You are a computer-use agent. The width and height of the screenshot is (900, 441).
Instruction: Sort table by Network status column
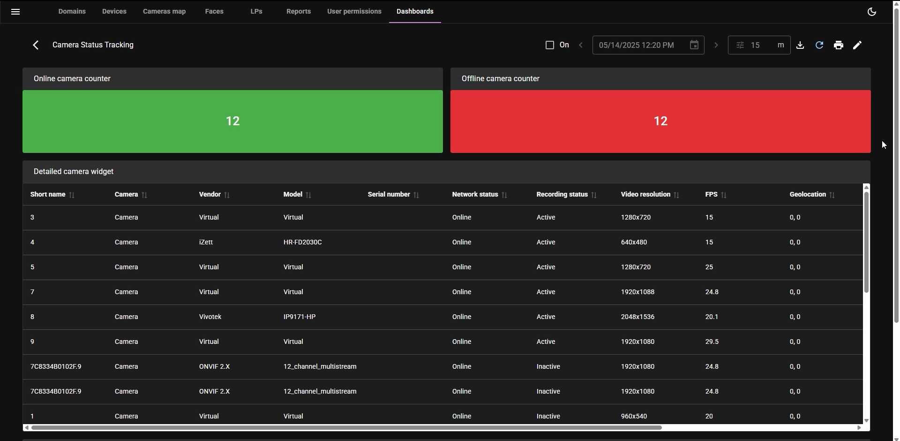pyautogui.click(x=504, y=195)
